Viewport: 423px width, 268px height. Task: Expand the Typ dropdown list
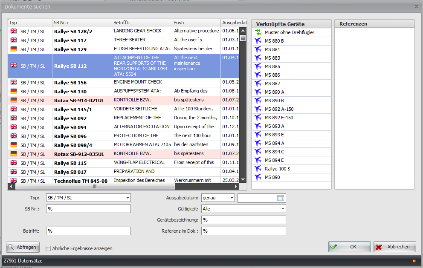click(x=127, y=198)
